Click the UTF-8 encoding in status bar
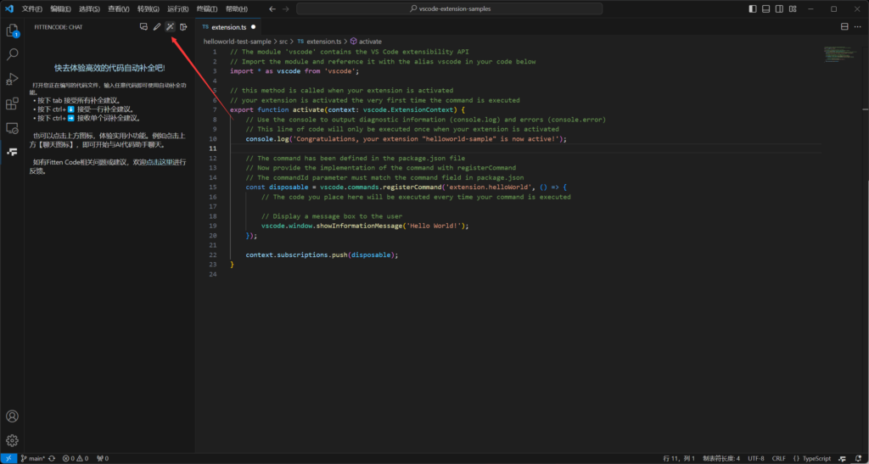The height and width of the screenshot is (464, 869). (x=755, y=458)
